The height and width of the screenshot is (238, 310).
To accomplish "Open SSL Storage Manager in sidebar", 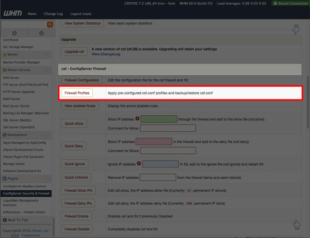I will tap(18, 47).
